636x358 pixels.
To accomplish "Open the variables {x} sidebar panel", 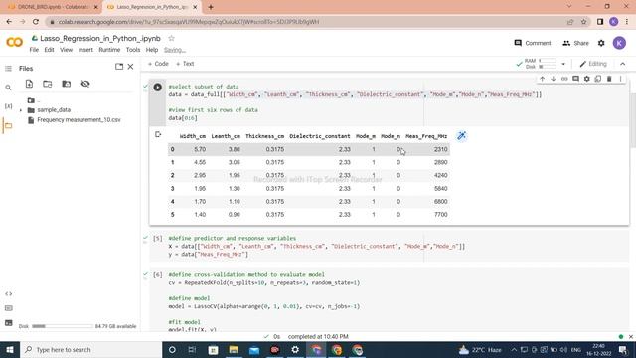I will 8,106.
